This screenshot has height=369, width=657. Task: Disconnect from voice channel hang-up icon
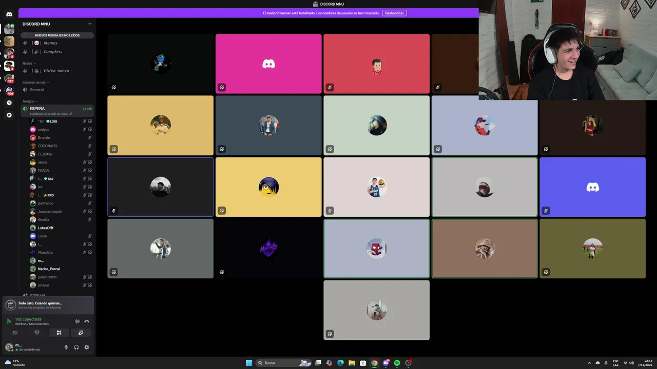pyautogui.click(x=87, y=321)
